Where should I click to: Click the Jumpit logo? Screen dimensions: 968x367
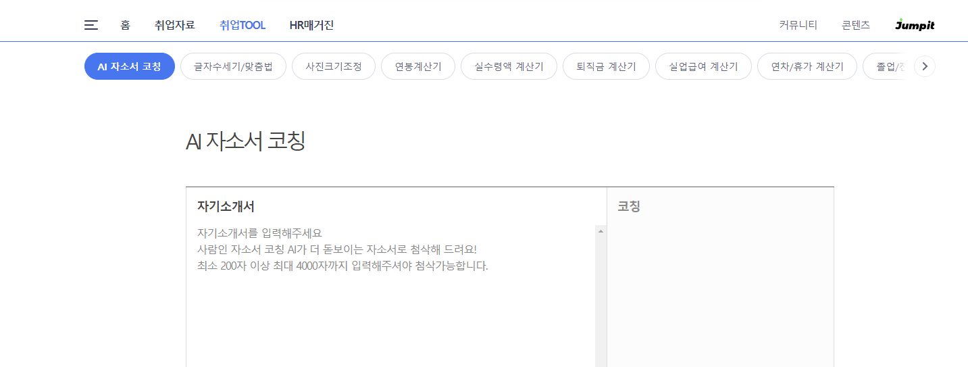pyautogui.click(x=915, y=25)
